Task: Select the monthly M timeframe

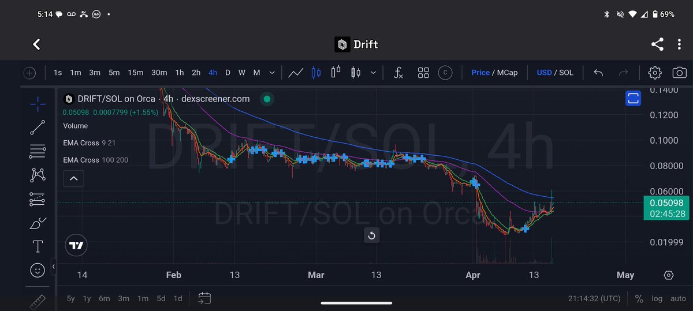Action: (x=256, y=73)
